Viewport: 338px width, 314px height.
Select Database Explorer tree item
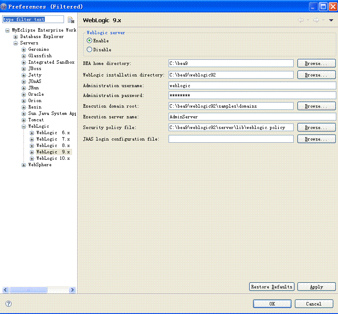[x=42, y=36]
